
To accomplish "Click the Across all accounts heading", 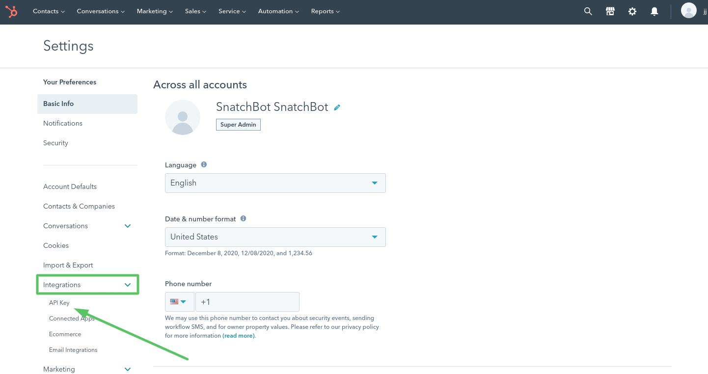I will coord(200,85).
